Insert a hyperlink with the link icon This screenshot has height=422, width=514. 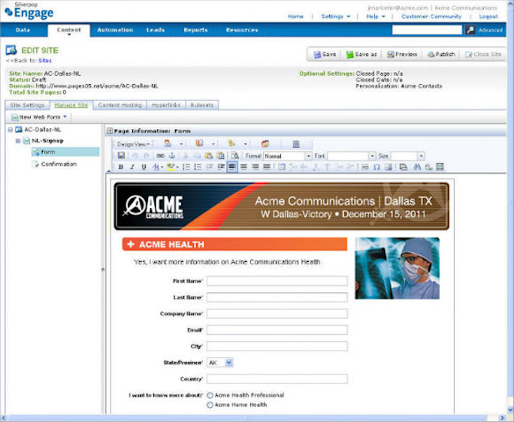pos(161,156)
